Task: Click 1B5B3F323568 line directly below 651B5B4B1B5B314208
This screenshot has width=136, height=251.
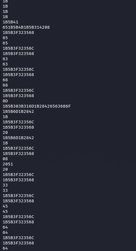Action: 18,33
